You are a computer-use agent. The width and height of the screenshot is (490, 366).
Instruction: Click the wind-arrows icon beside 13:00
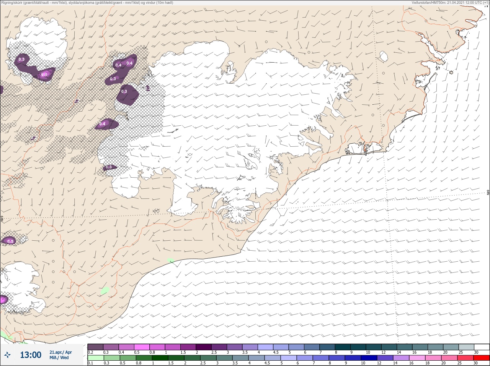tap(7, 355)
